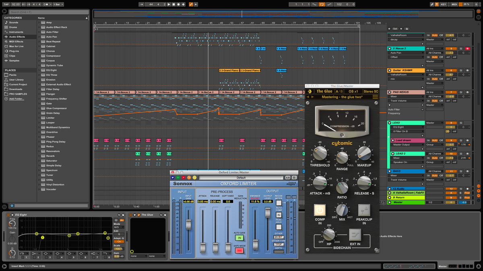Image resolution: width=483 pixels, height=271 pixels.
Task: Toggle AUTO GAIN IN on Oxford Limiter
Action: (239, 238)
